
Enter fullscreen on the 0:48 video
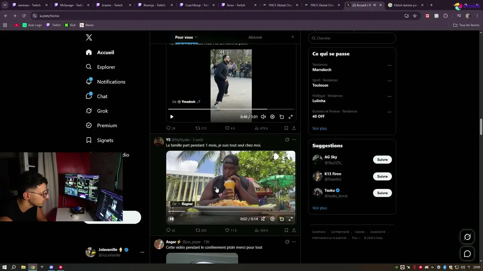[291, 117]
